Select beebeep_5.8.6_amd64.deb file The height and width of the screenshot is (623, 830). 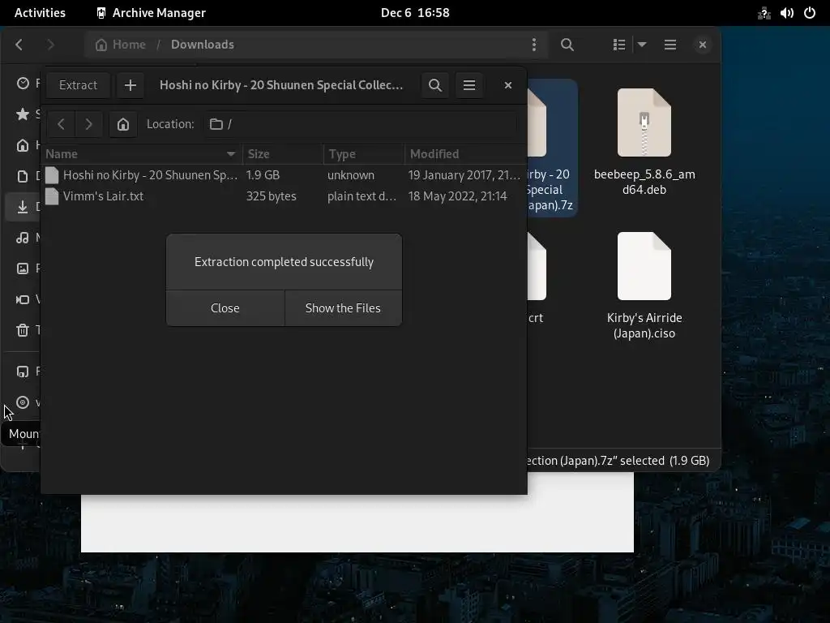click(644, 142)
